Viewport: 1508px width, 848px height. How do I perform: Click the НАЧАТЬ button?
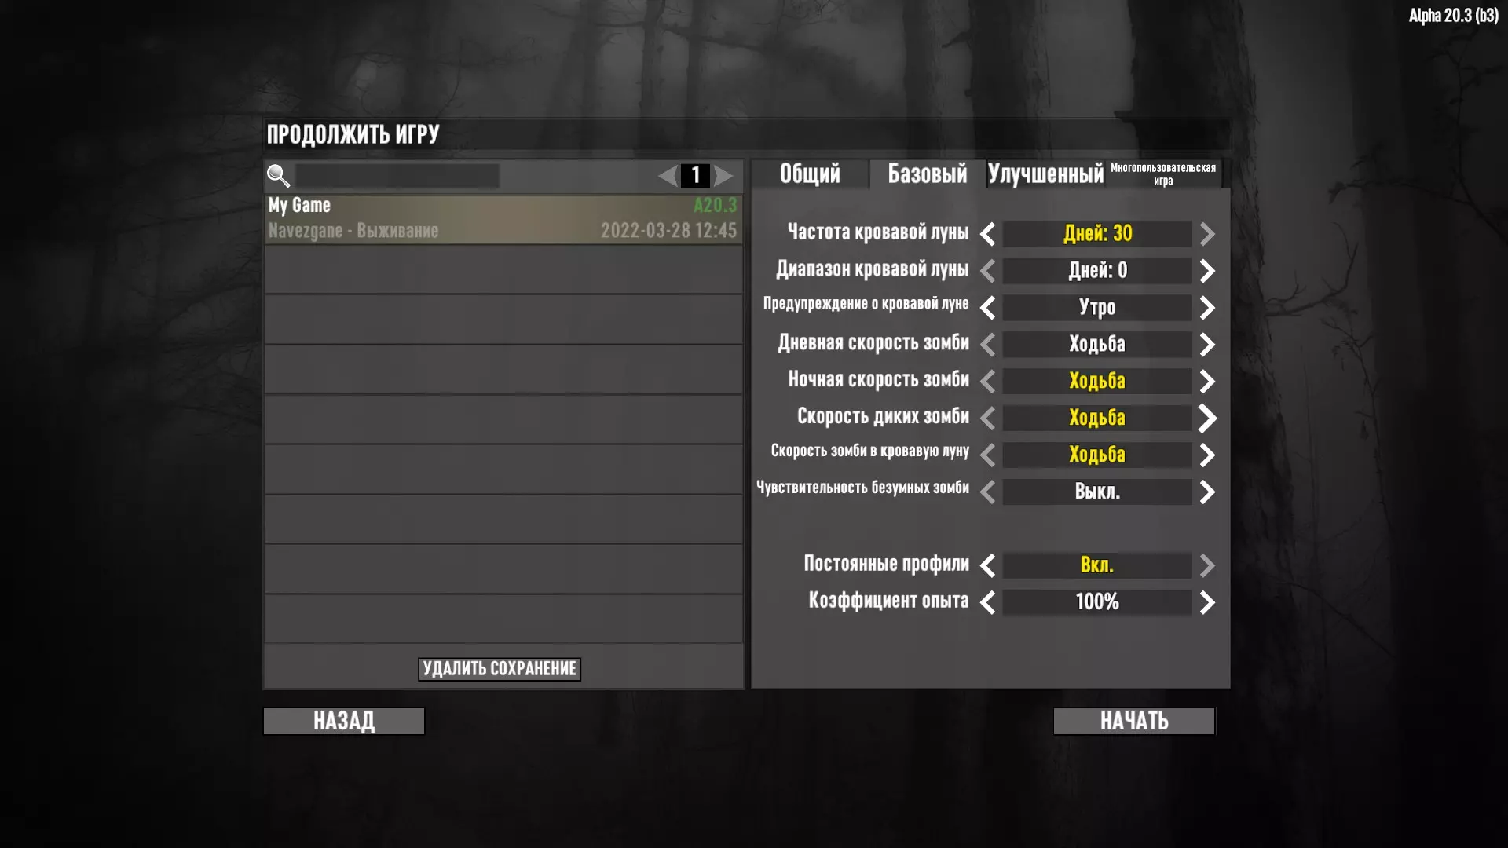pos(1134,721)
